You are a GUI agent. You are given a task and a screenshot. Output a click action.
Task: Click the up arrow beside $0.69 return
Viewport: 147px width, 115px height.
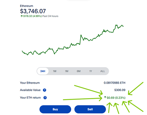105,97
